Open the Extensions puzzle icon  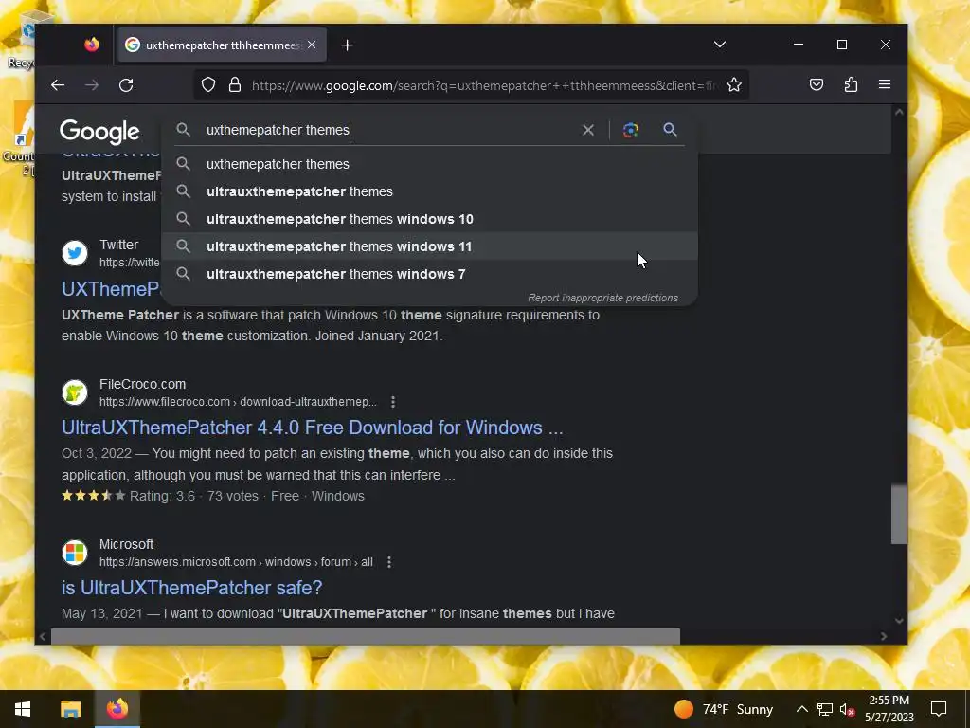click(x=852, y=84)
